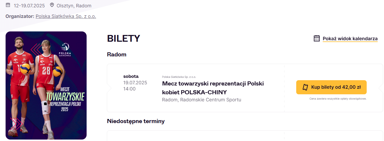
Task: Show calendar view via Pokaż widok kalendarza
Action: point(350,38)
